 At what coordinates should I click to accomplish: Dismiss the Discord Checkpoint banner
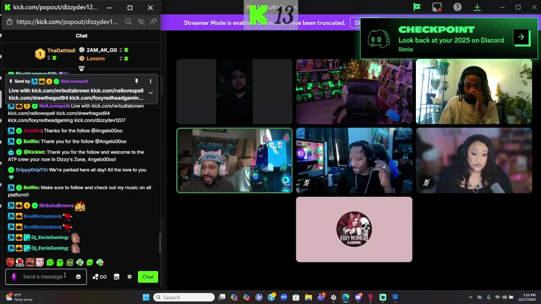(406, 49)
